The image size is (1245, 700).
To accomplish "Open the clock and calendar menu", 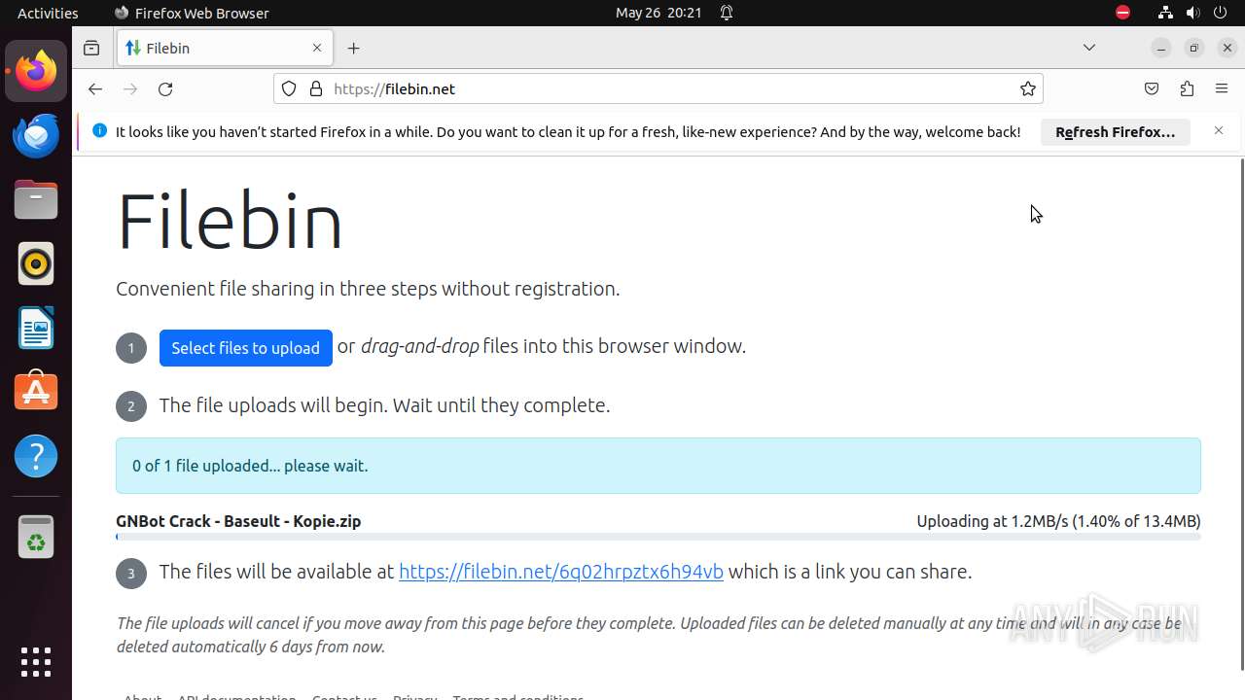I will coord(658,13).
